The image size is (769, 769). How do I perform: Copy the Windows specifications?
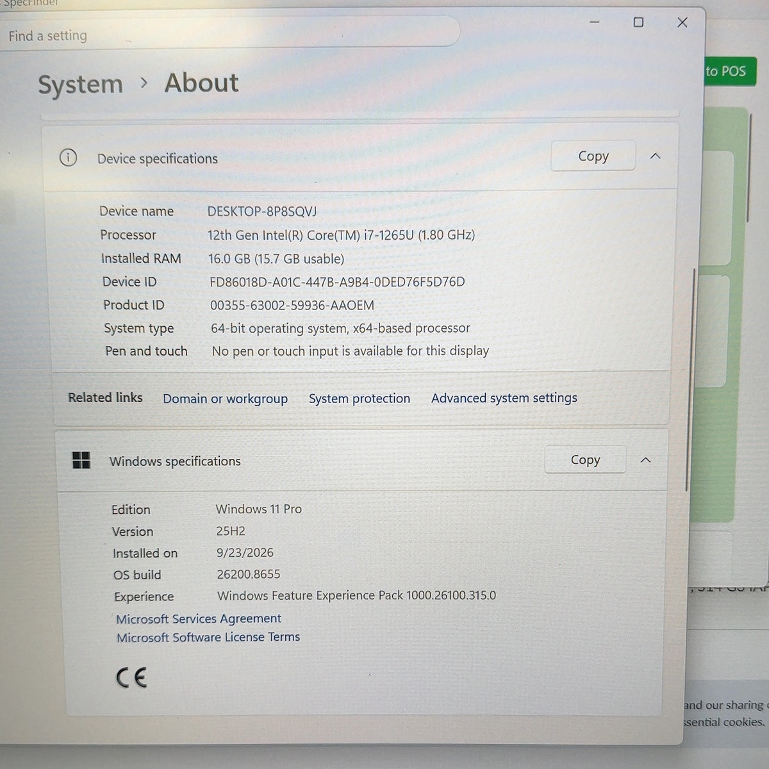[584, 459]
